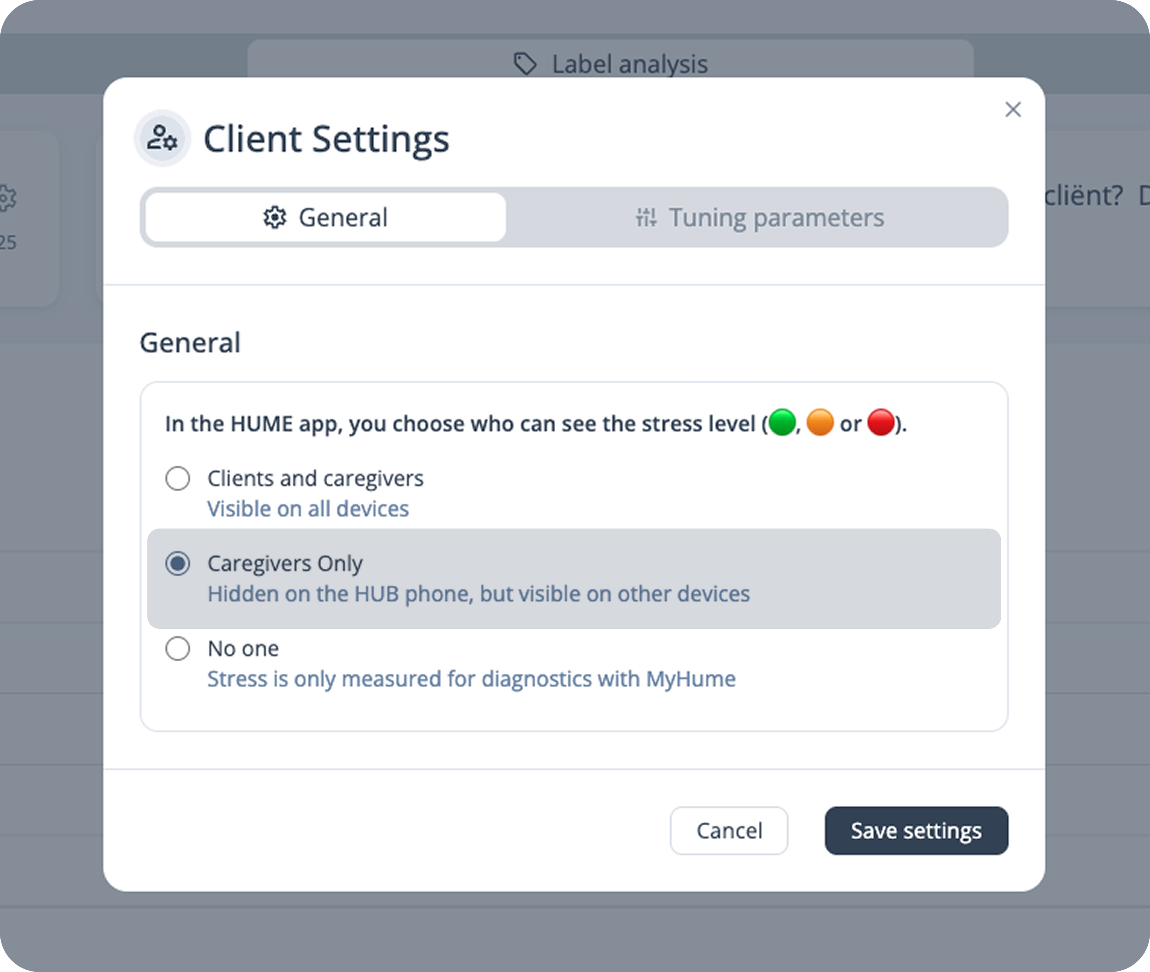The height and width of the screenshot is (972, 1150).
Task: Open the Label analysis tab text
Action: coord(629,64)
